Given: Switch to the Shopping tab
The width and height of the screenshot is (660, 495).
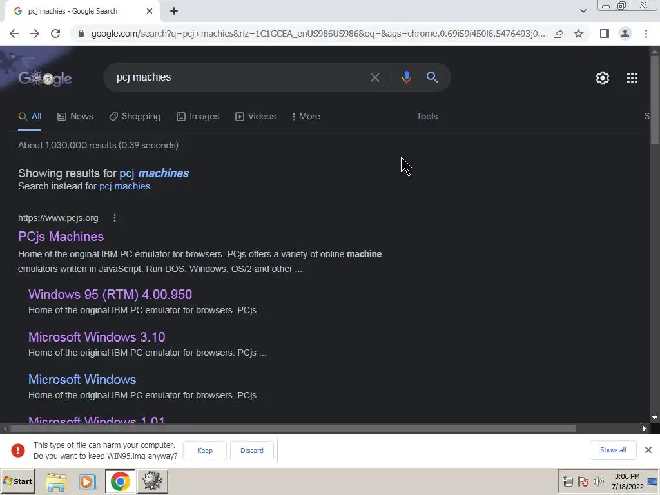Looking at the screenshot, I should [135, 117].
